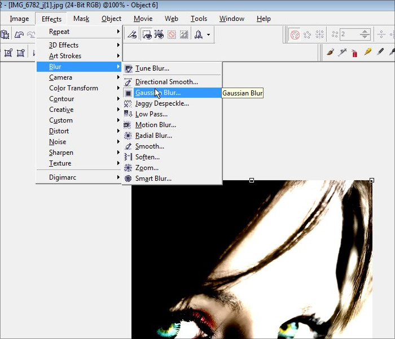Select Gaussian Blur from the Blur submenu
Image resolution: width=395 pixels, height=339 pixels.
[158, 93]
